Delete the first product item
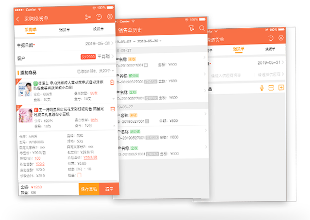 (x=112, y=83)
